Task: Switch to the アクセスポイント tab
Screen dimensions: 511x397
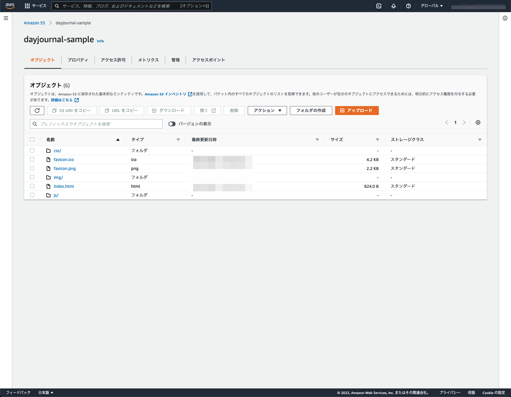Action: point(209,60)
